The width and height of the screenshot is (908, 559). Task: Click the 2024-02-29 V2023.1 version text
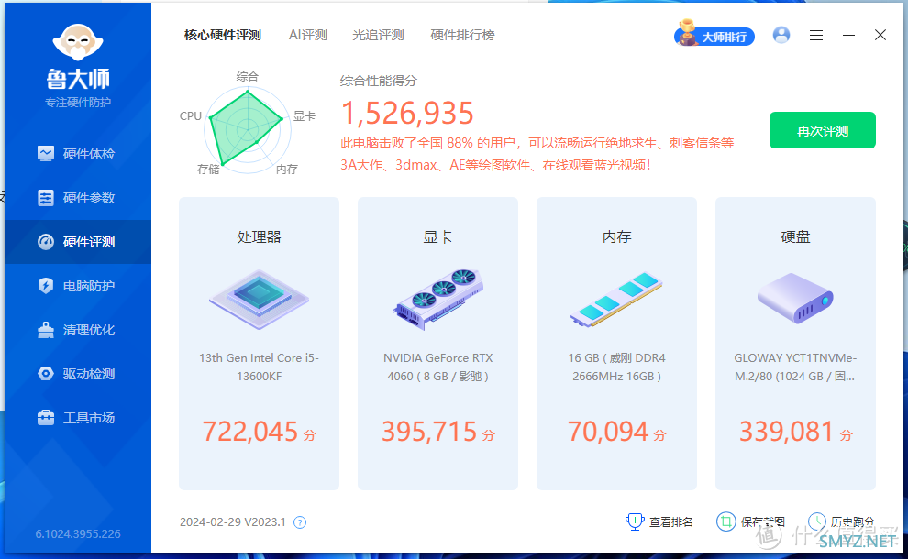point(233,522)
